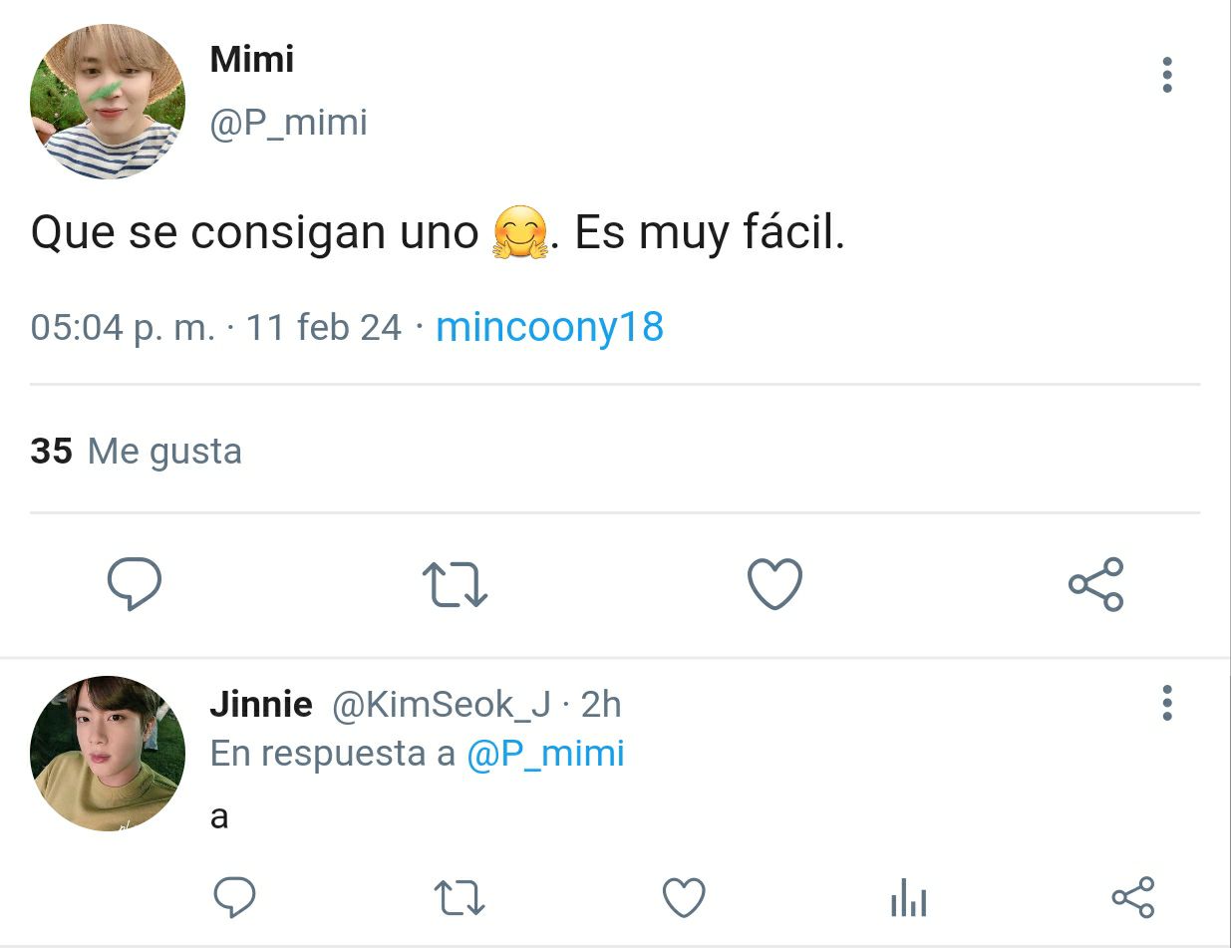Like Mimi's tweet with heart icon
Image resolution: width=1231 pixels, height=948 pixels.
pyautogui.click(x=774, y=584)
